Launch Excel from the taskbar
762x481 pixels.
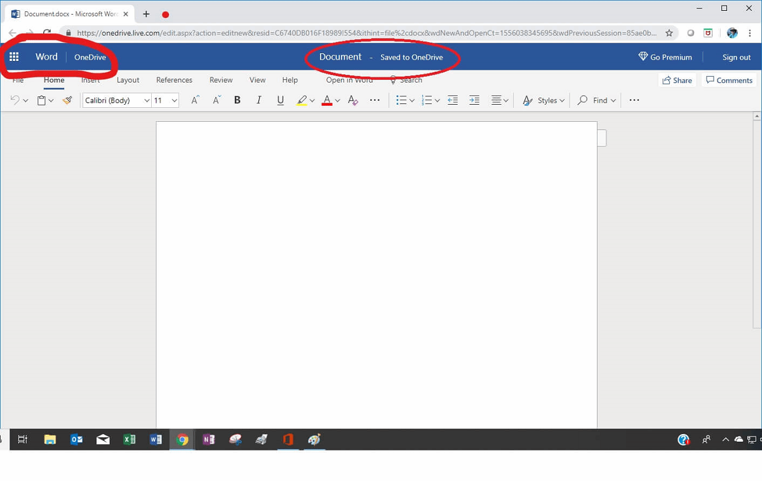(x=129, y=439)
